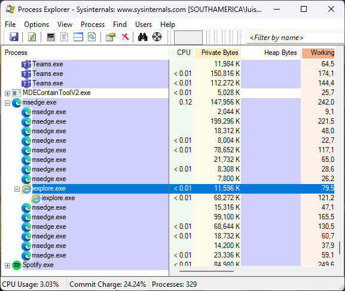Click the Process Explorer title bar icon
This screenshot has width=345, height=291.
tap(10, 9)
